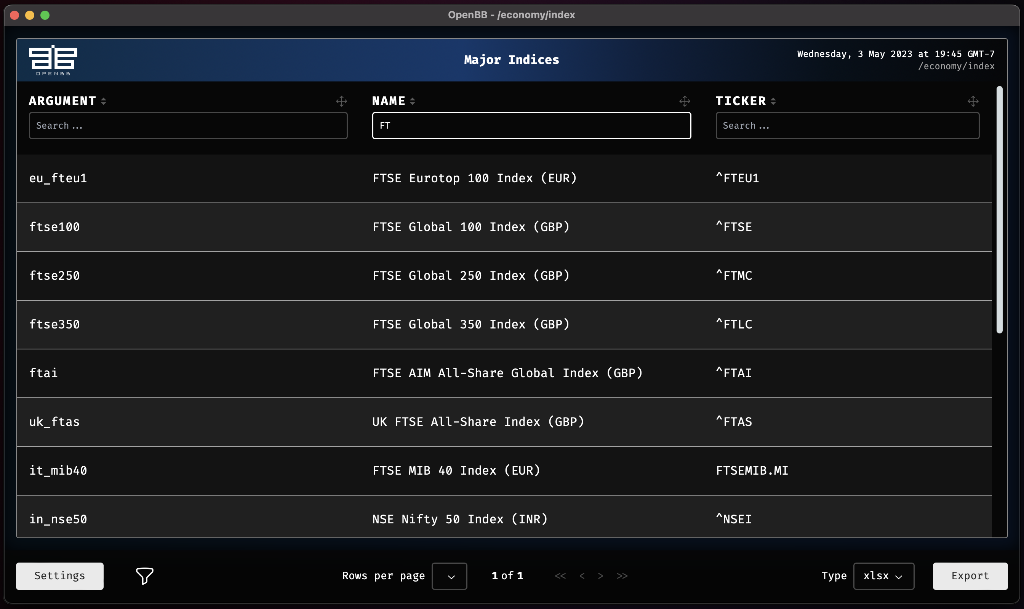
Task: Go to next page arrow
Action: coord(600,576)
